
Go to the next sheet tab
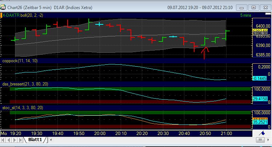(x=15, y=140)
